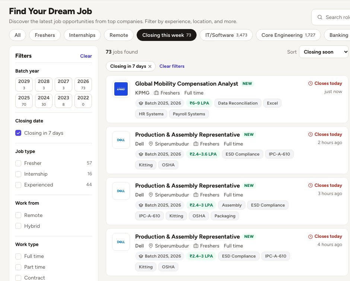The image size is (350, 281).
Task: Click the KPMG company logo
Action: click(121, 89)
